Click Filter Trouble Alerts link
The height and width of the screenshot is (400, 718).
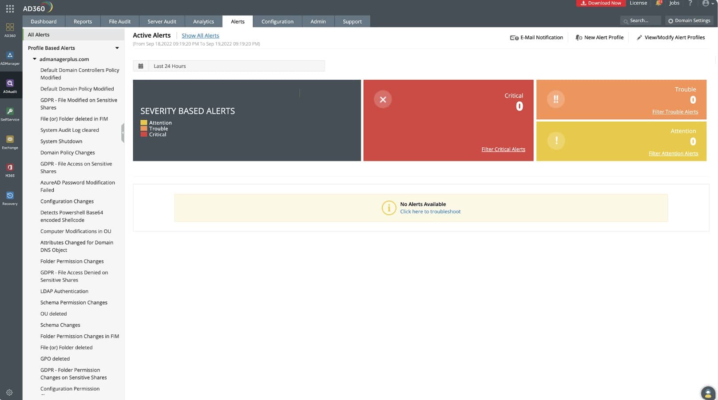point(675,112)
